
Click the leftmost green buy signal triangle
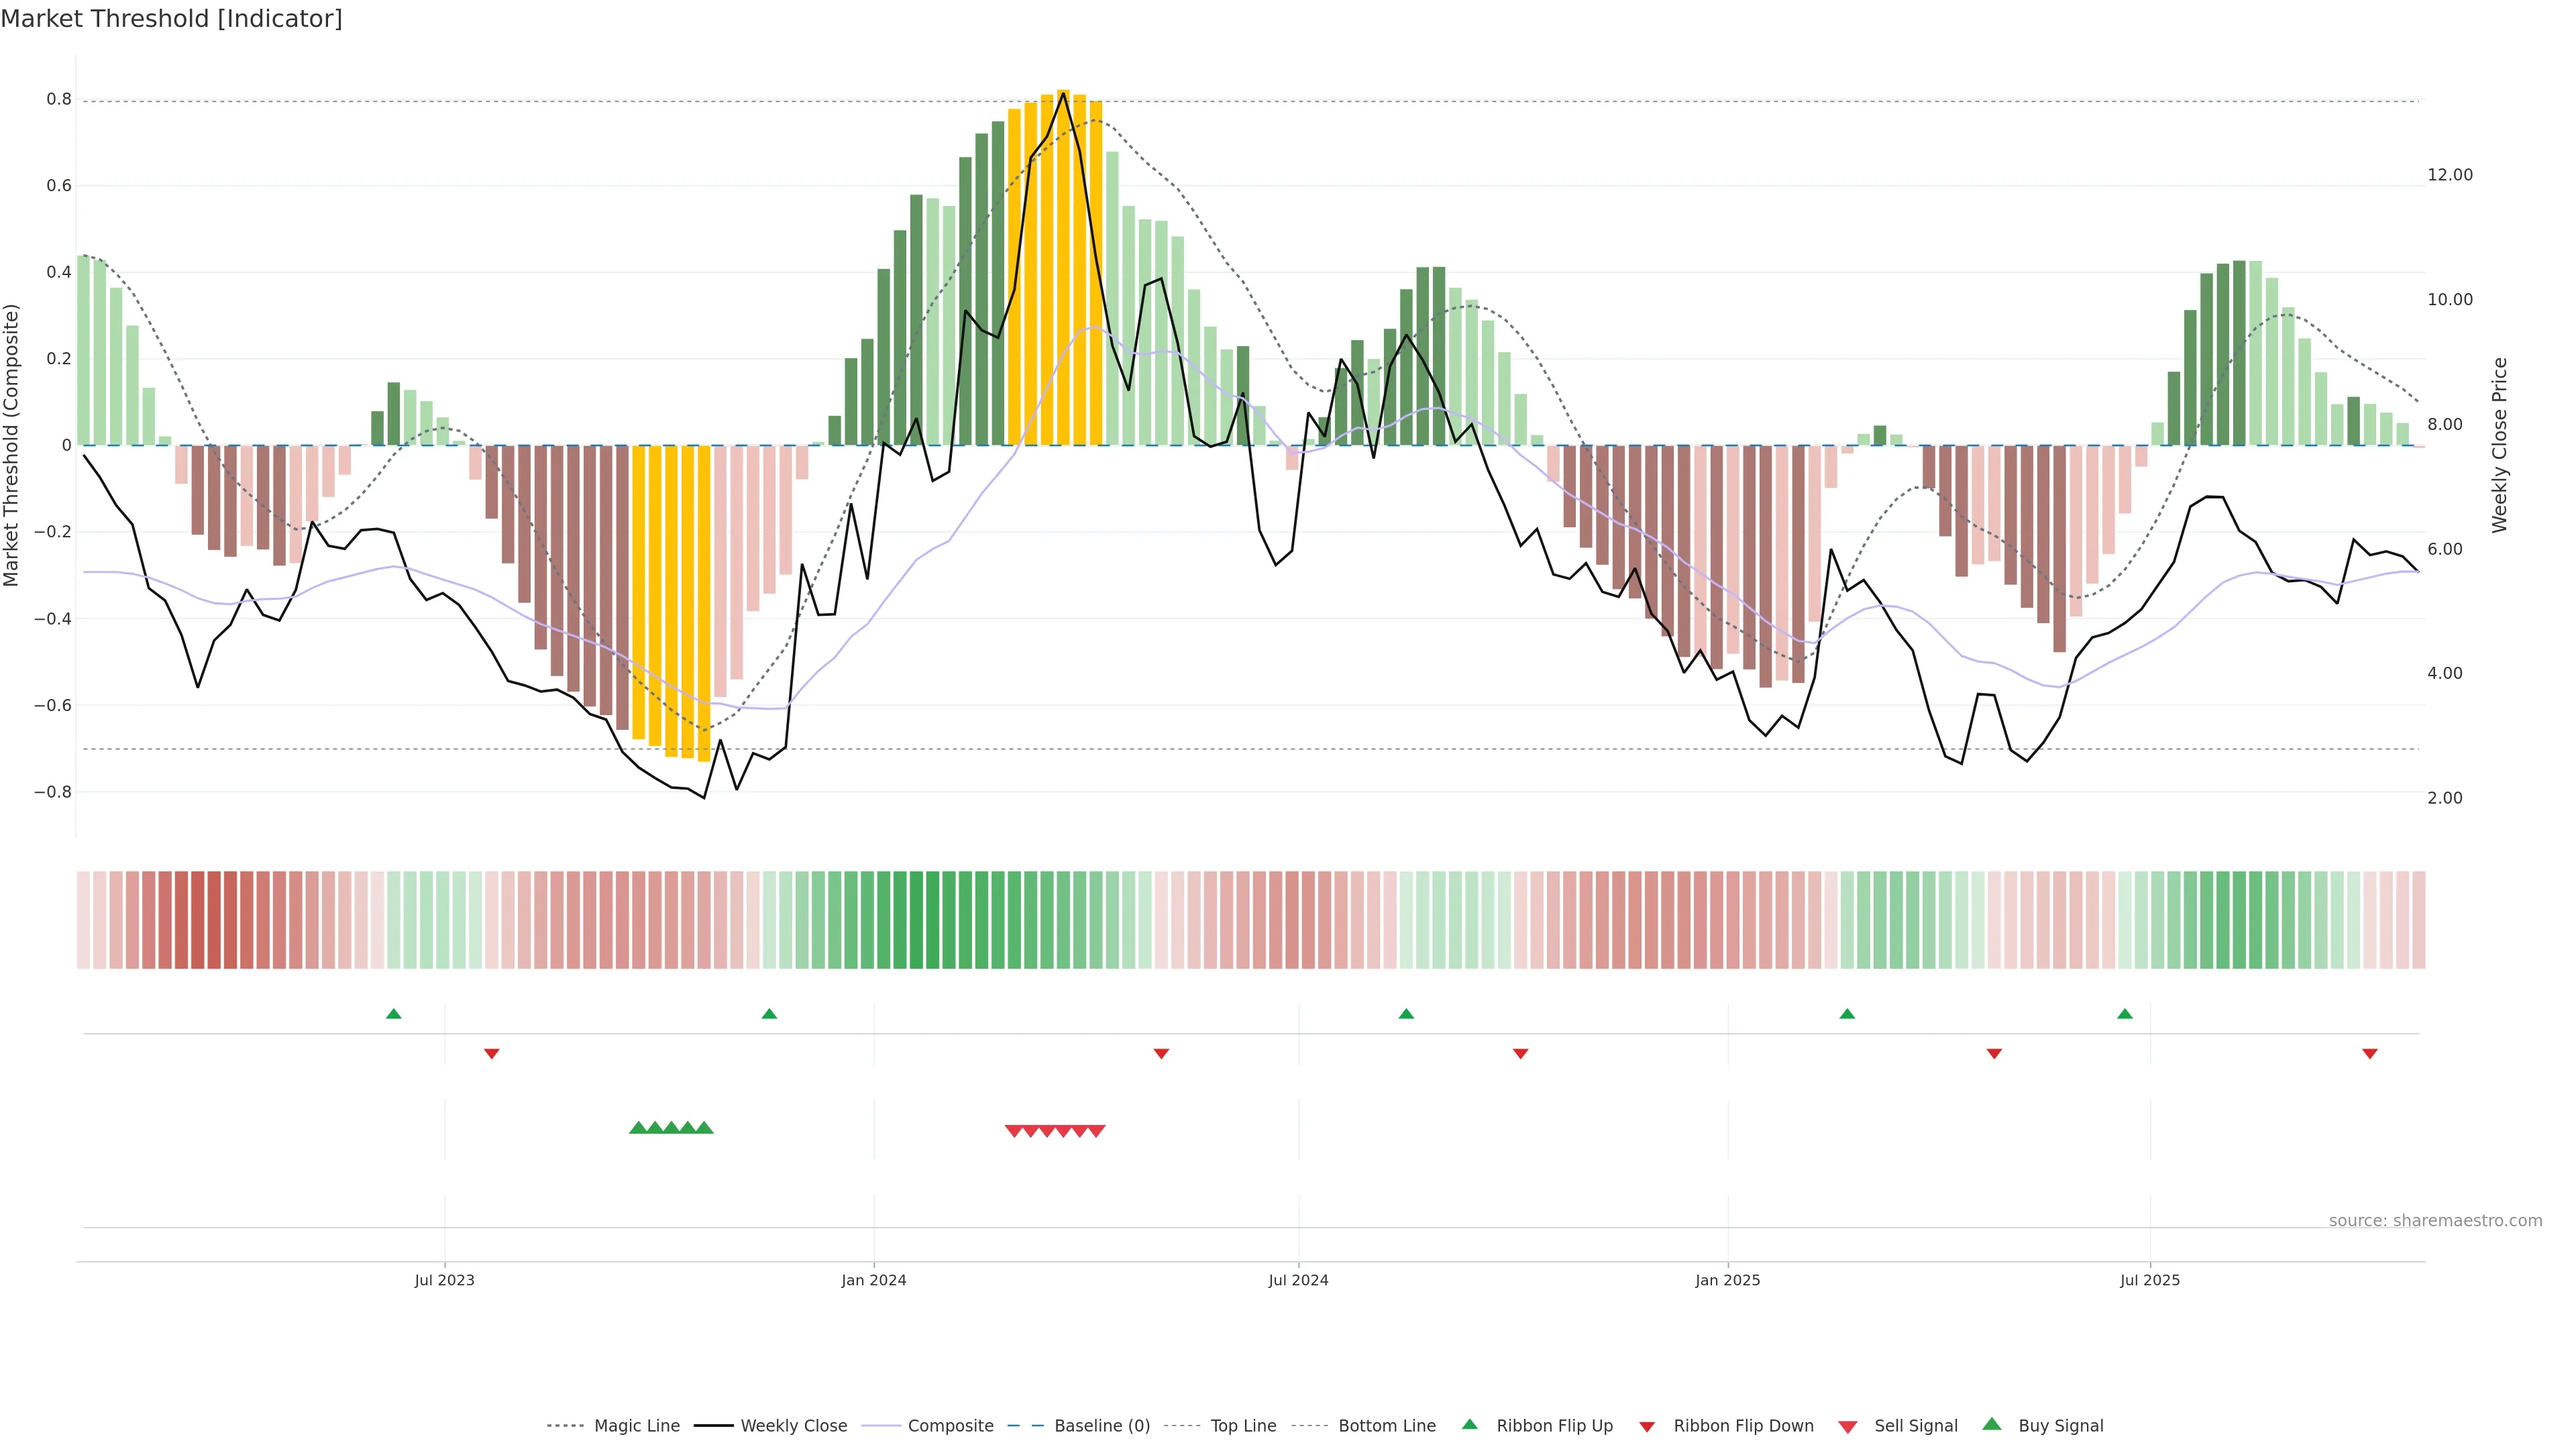pyautogui.click(x=638, y=1128)
